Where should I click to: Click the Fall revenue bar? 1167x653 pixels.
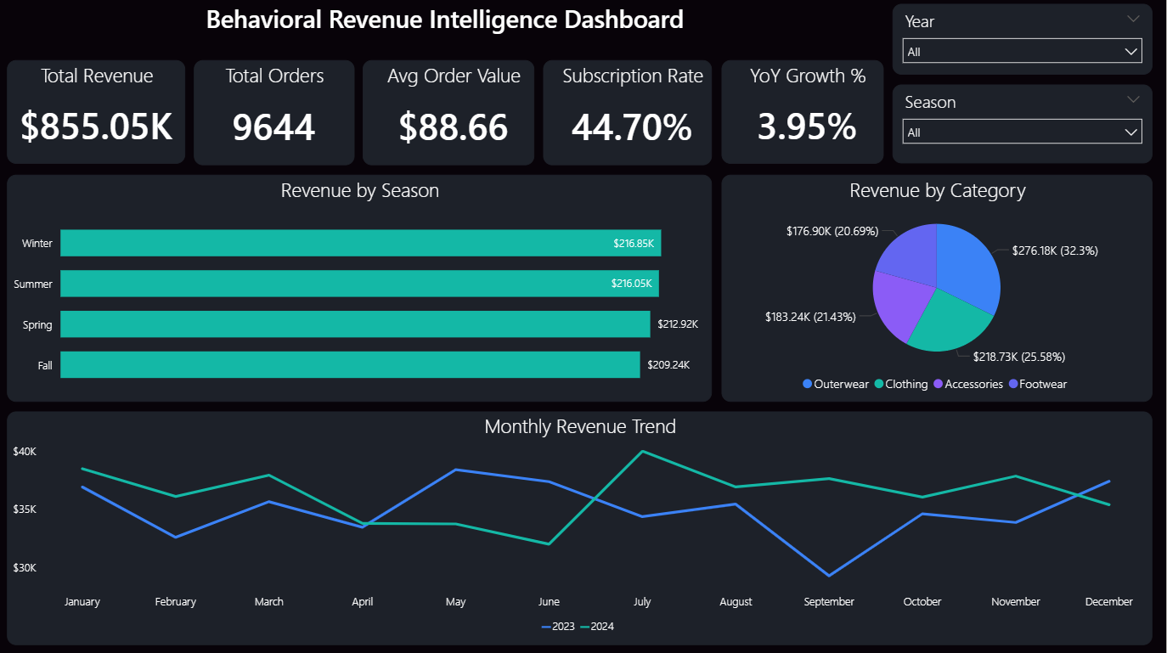pyautogui.click(x=348, y=365)
